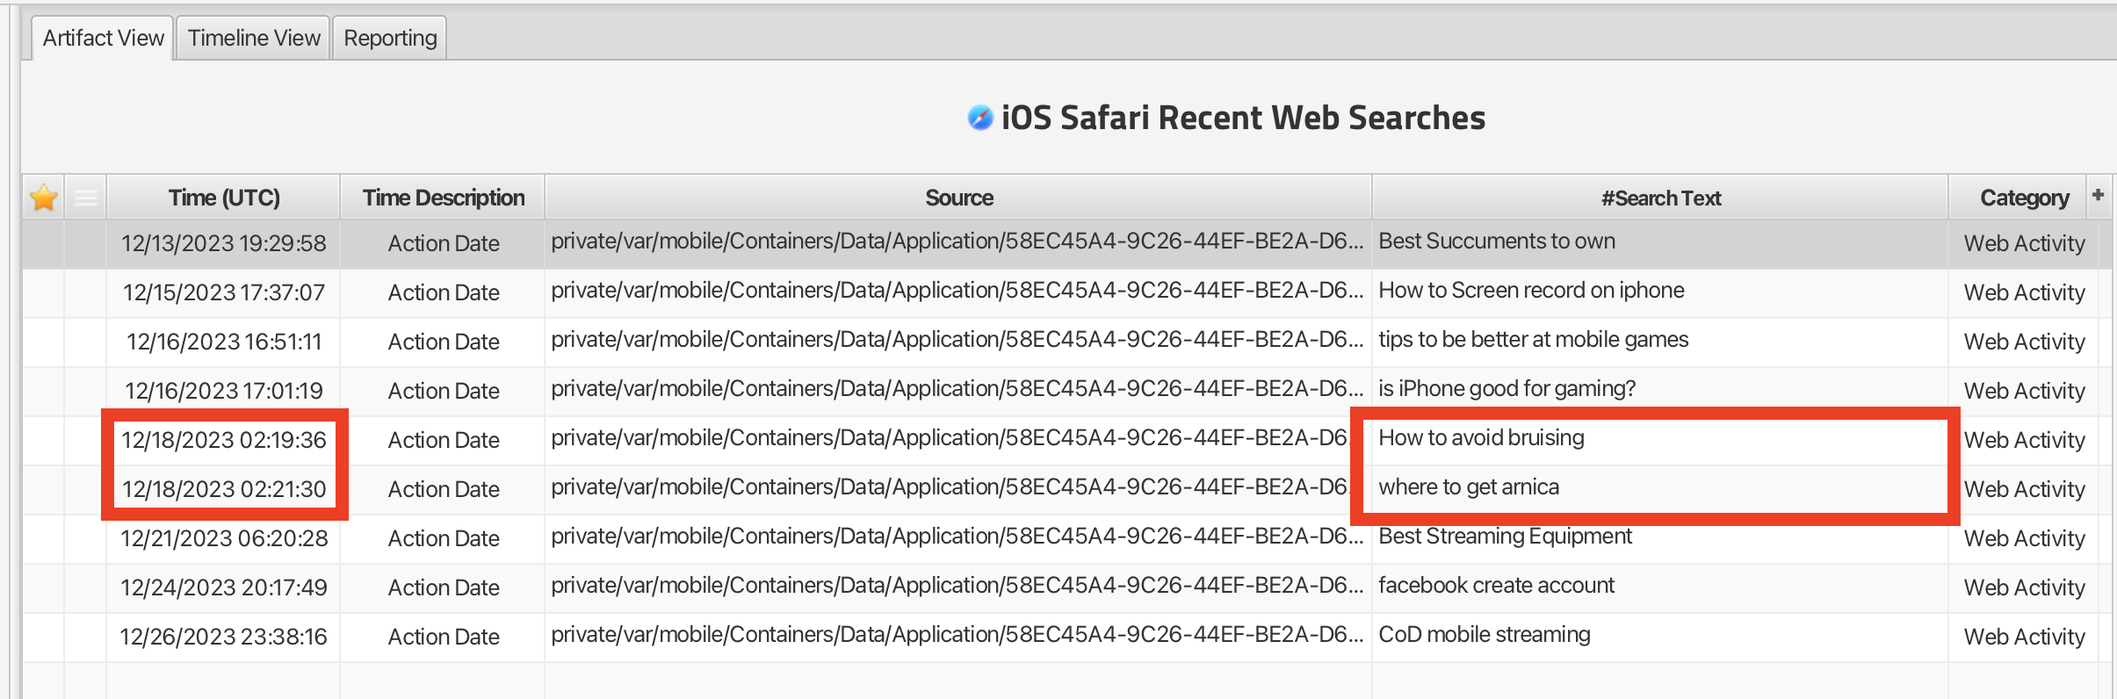Sort by the #Search Text column header
2117x699 pixels.
(x=1660, y=198)
